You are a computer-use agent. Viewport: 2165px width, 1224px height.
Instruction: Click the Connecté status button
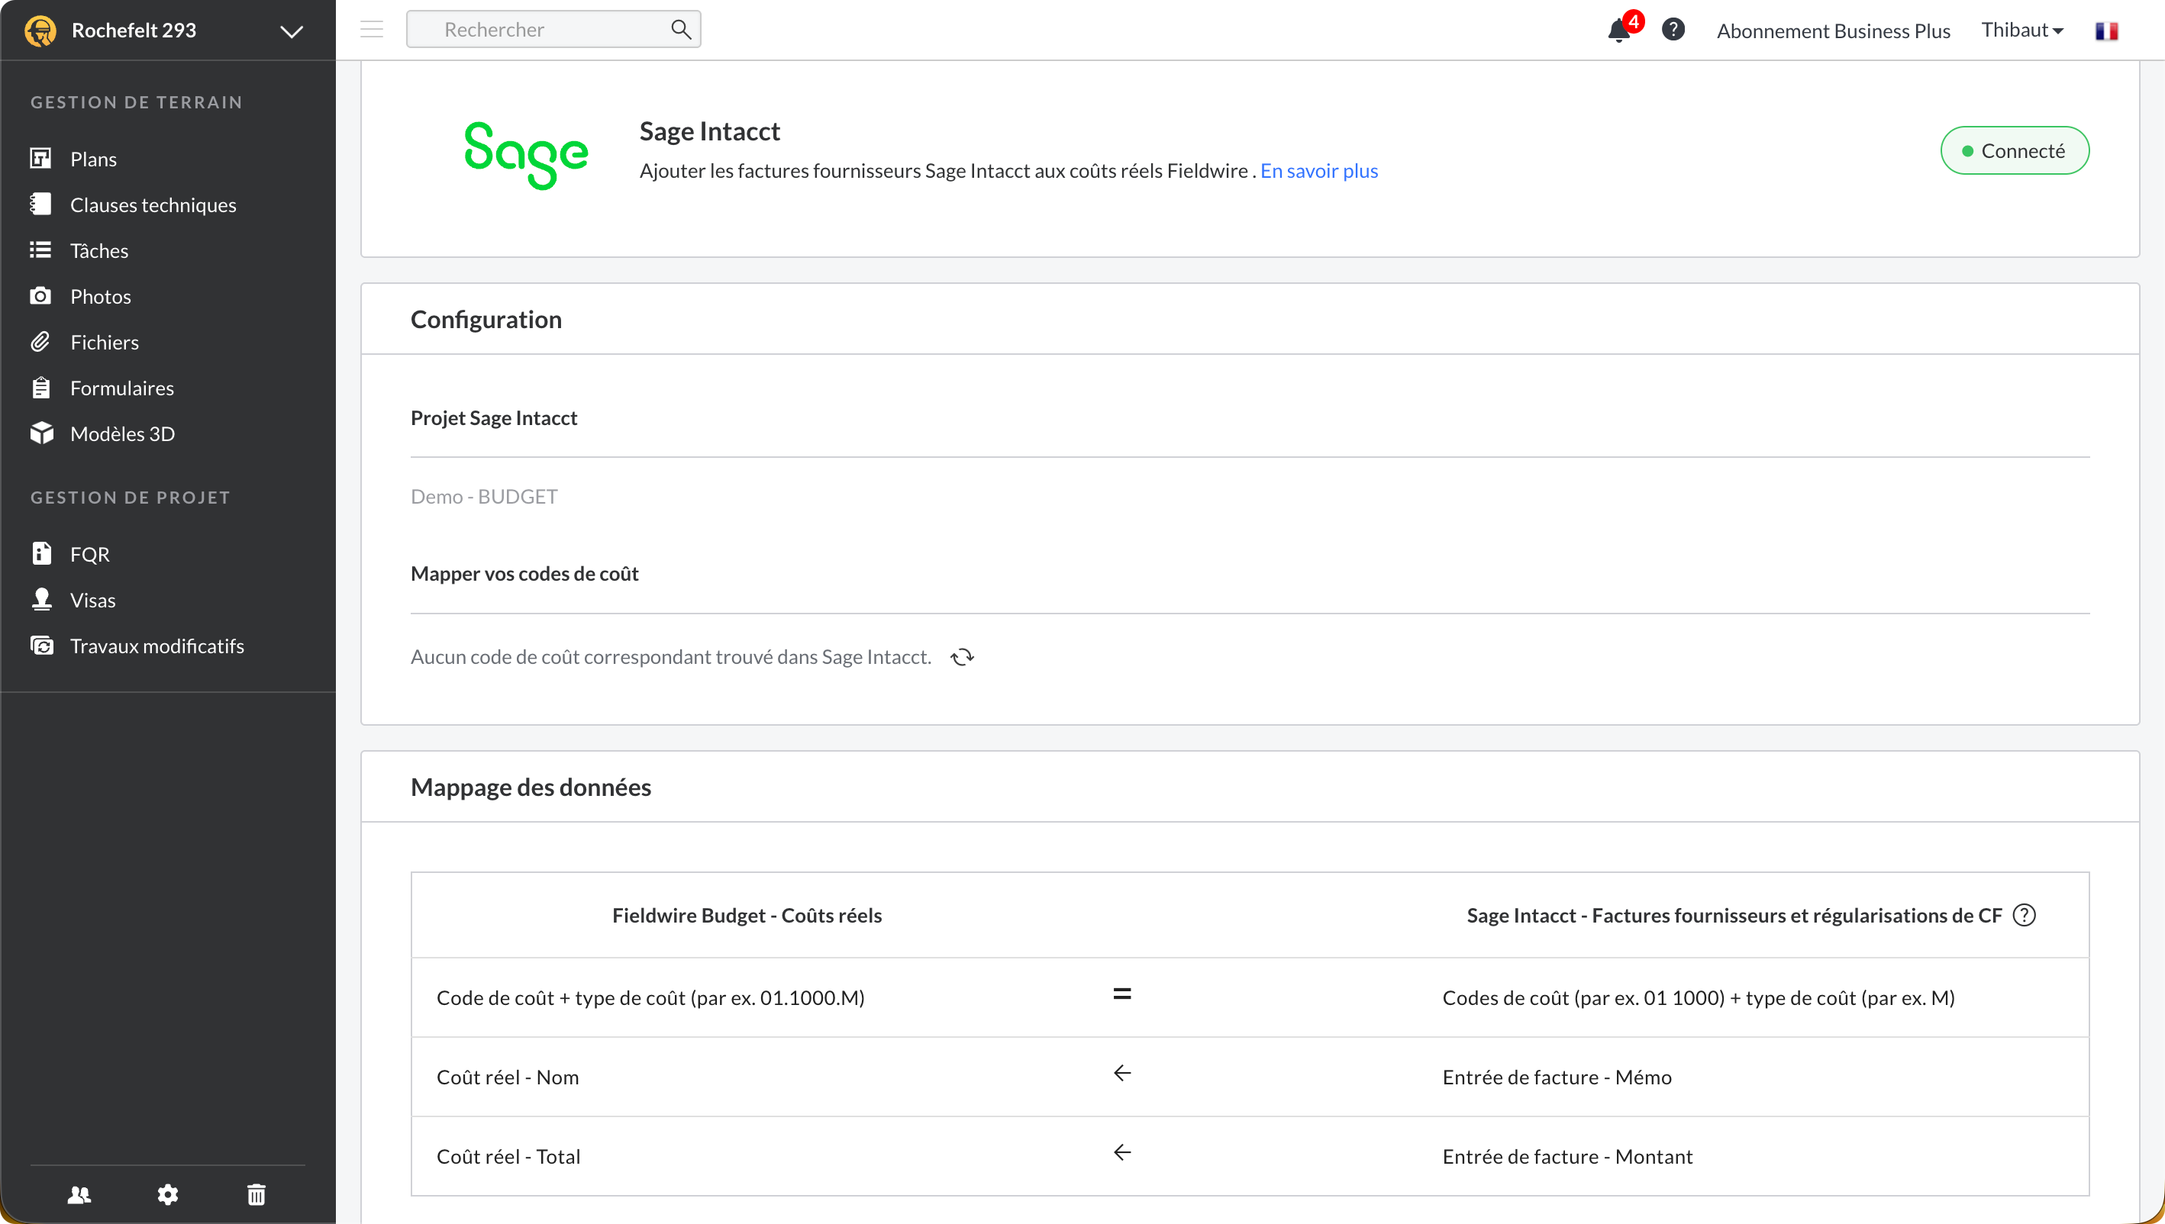pyautogui.click(x=2015, y=150)
